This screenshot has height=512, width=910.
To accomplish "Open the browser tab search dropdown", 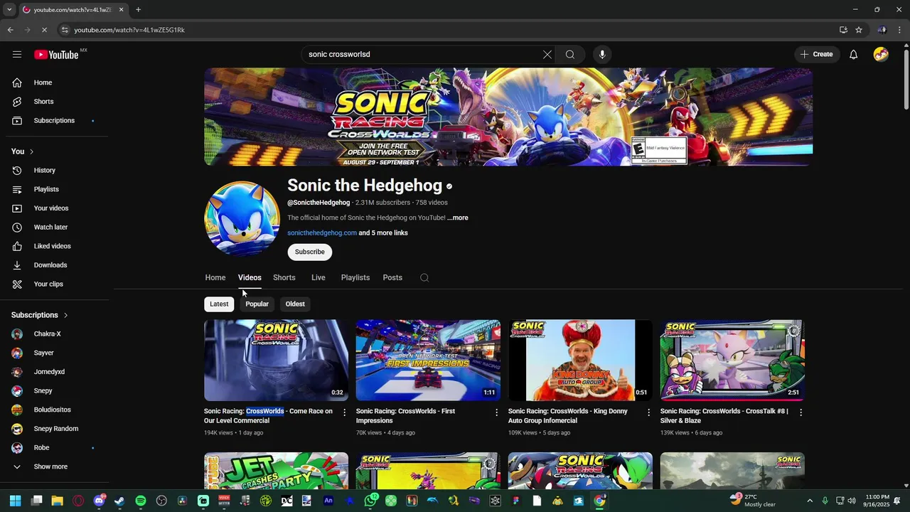I will tap(9, 10).
